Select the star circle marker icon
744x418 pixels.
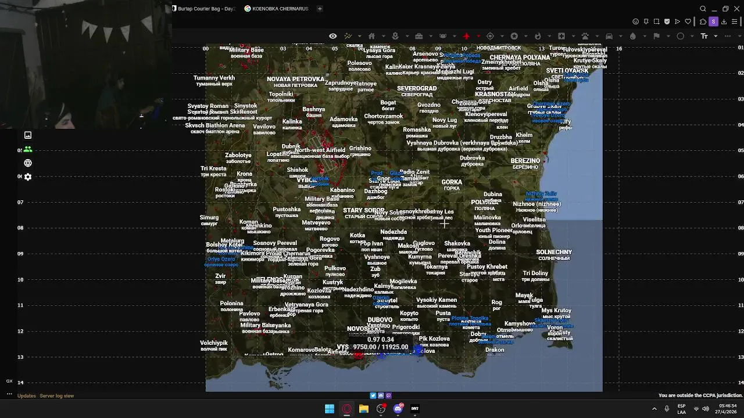tap(514, 36)
